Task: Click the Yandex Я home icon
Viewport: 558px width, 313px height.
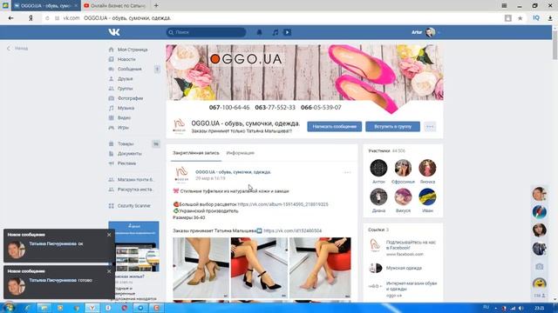Action: [x=31, y=18]
